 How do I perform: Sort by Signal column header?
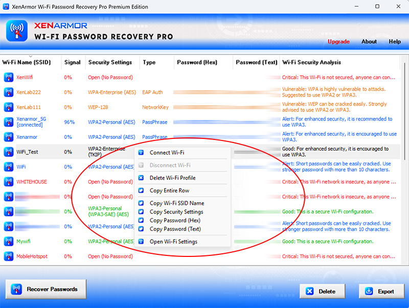(72, 62)
